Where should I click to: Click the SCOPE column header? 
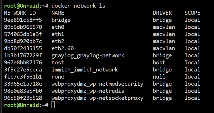pos(192,13)
